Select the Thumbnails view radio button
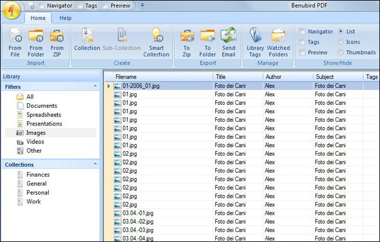 [x=340, y=52]
